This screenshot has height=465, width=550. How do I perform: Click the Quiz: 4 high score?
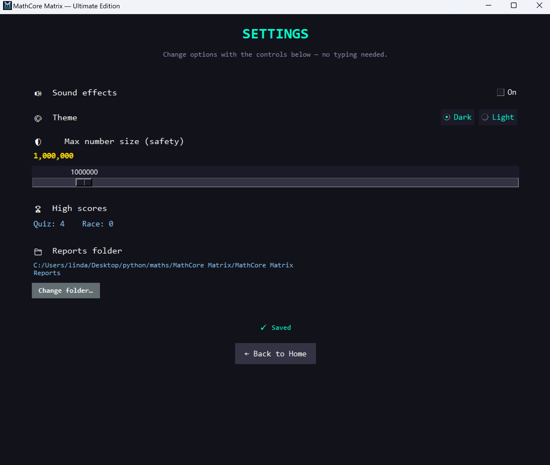49,224
